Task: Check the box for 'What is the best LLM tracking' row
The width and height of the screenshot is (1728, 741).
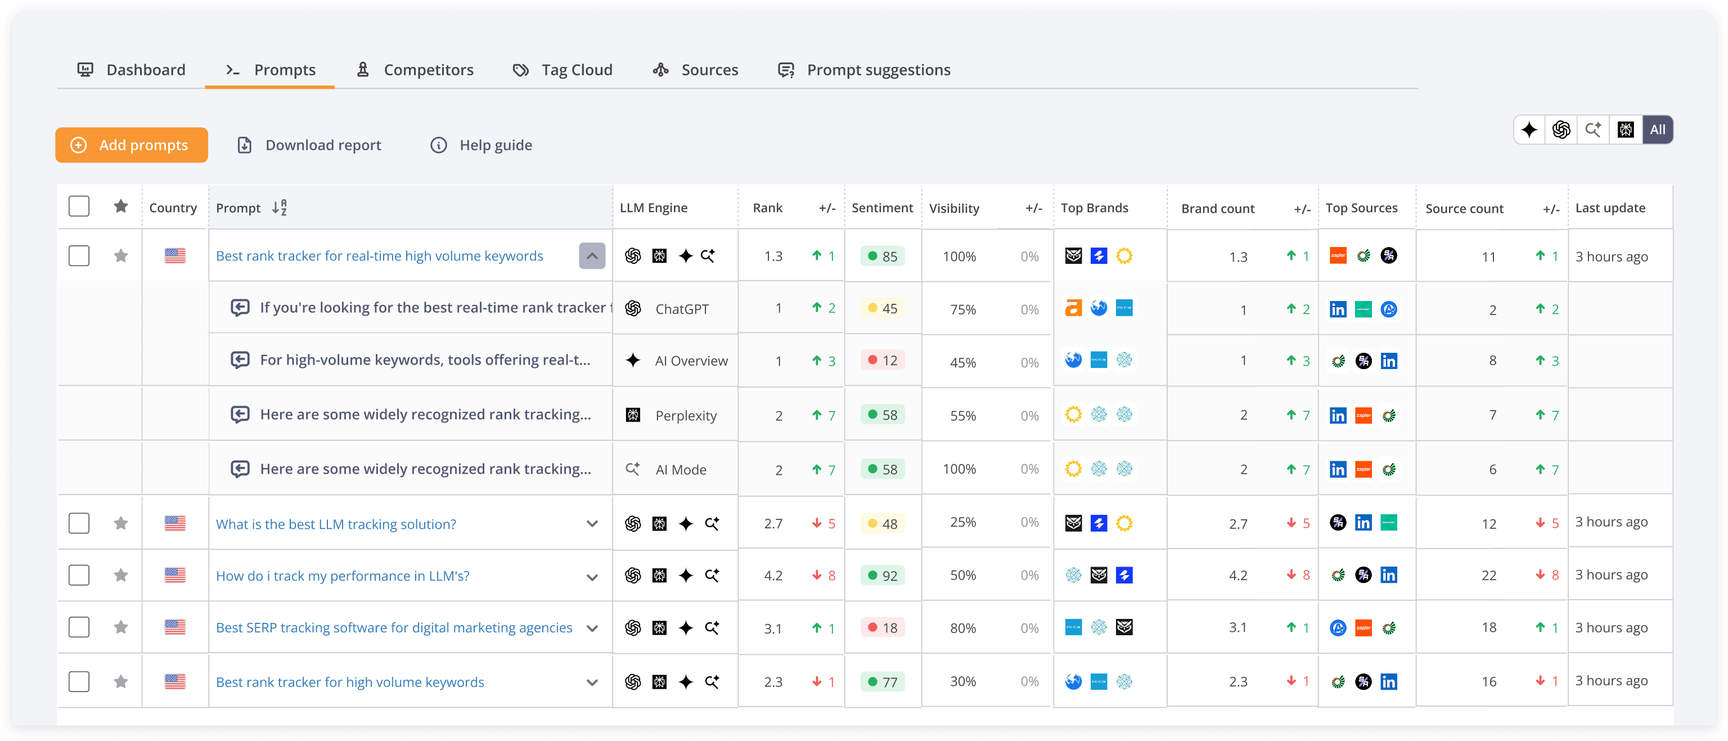Action: pos(79,523)
